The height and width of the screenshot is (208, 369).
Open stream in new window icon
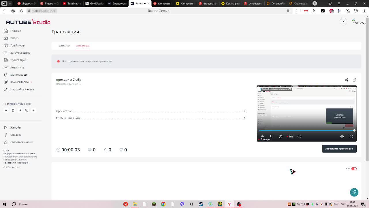354,80
